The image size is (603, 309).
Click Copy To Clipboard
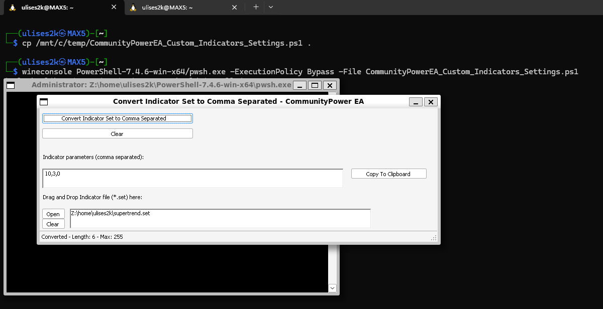click(389, 174)
